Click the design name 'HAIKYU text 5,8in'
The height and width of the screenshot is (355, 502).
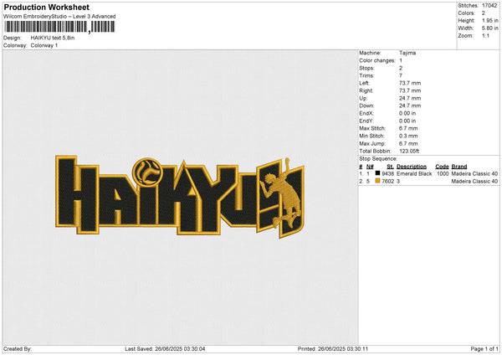(x=53, y=38)
